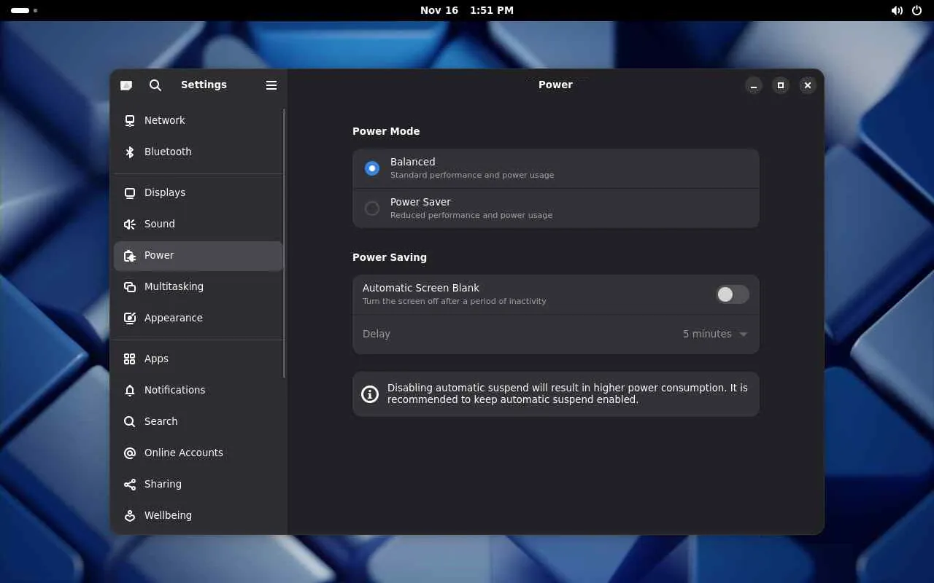Image resolution: width=934 pixels, height=583 pixels.
Task: Go to Network settings
Action: point(198,120)
